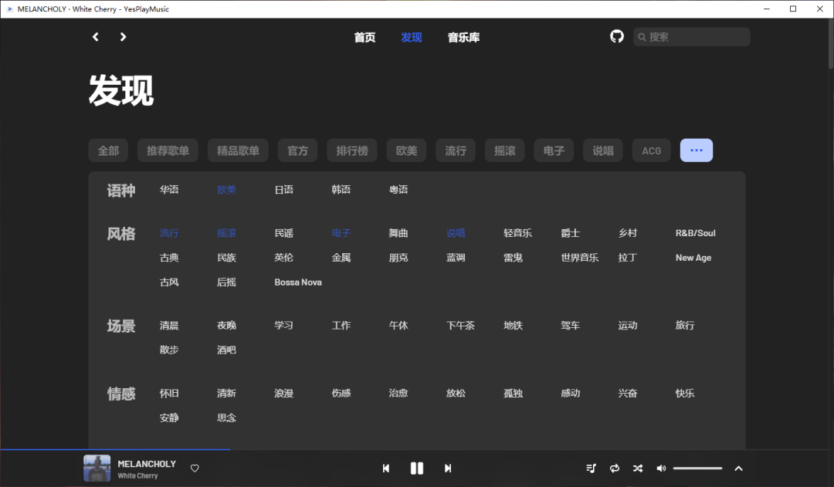Toggle 治愈 mood tag
834x487 pixels.
coord(398,393)
